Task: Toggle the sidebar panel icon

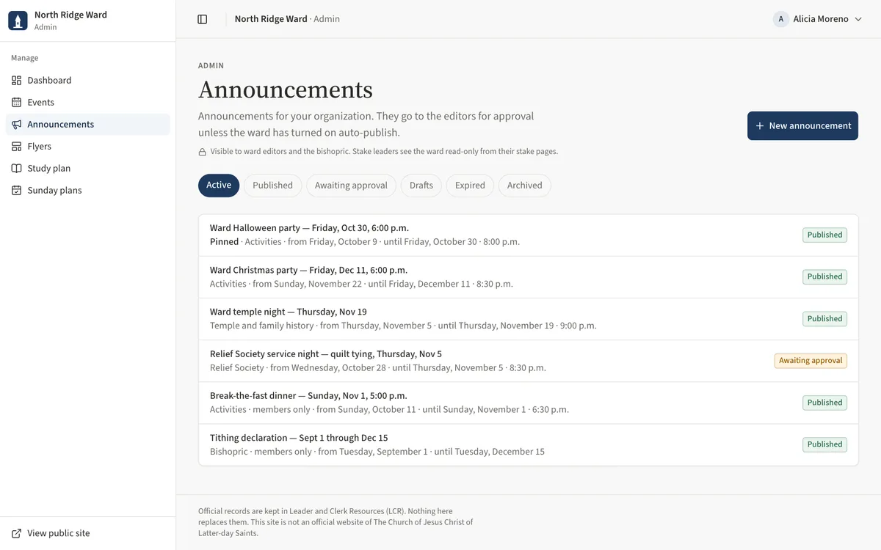Action: pos(203,19)
